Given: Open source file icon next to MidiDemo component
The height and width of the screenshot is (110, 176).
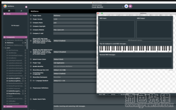Looking at the screenshot, I should click(23, 43).
